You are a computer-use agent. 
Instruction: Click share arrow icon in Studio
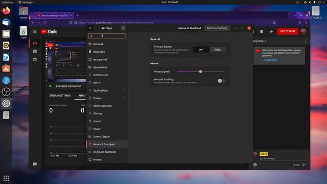[271, 32]
